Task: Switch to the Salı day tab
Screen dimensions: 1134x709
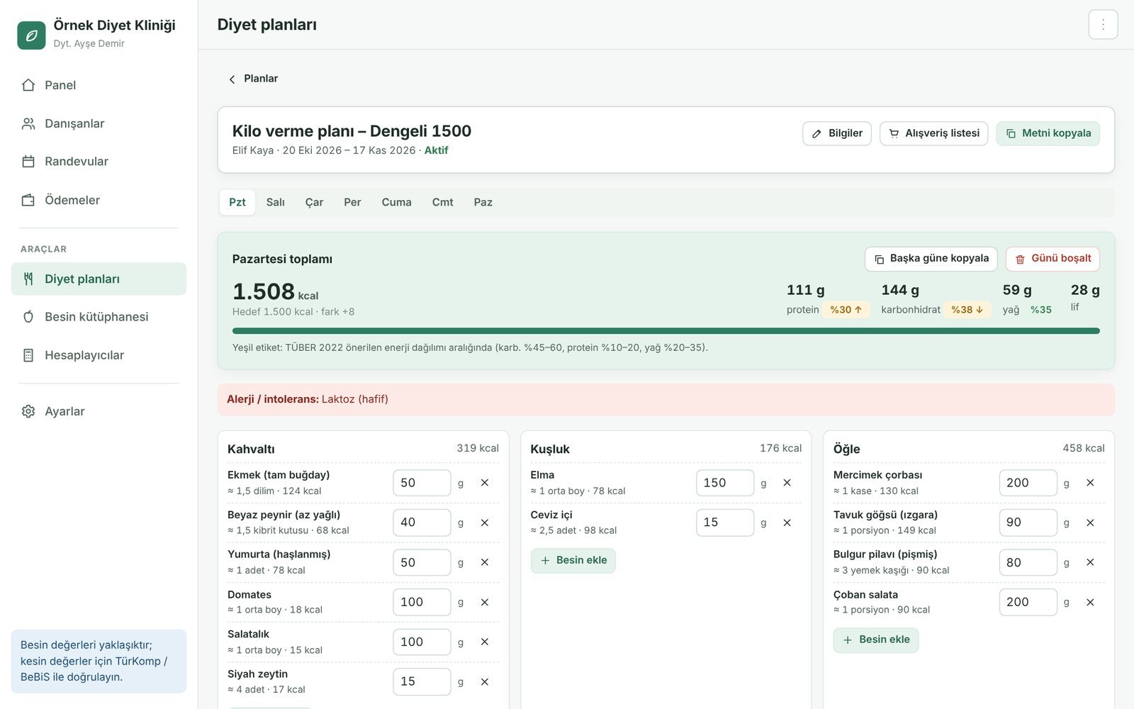Action: pos(275,202)
